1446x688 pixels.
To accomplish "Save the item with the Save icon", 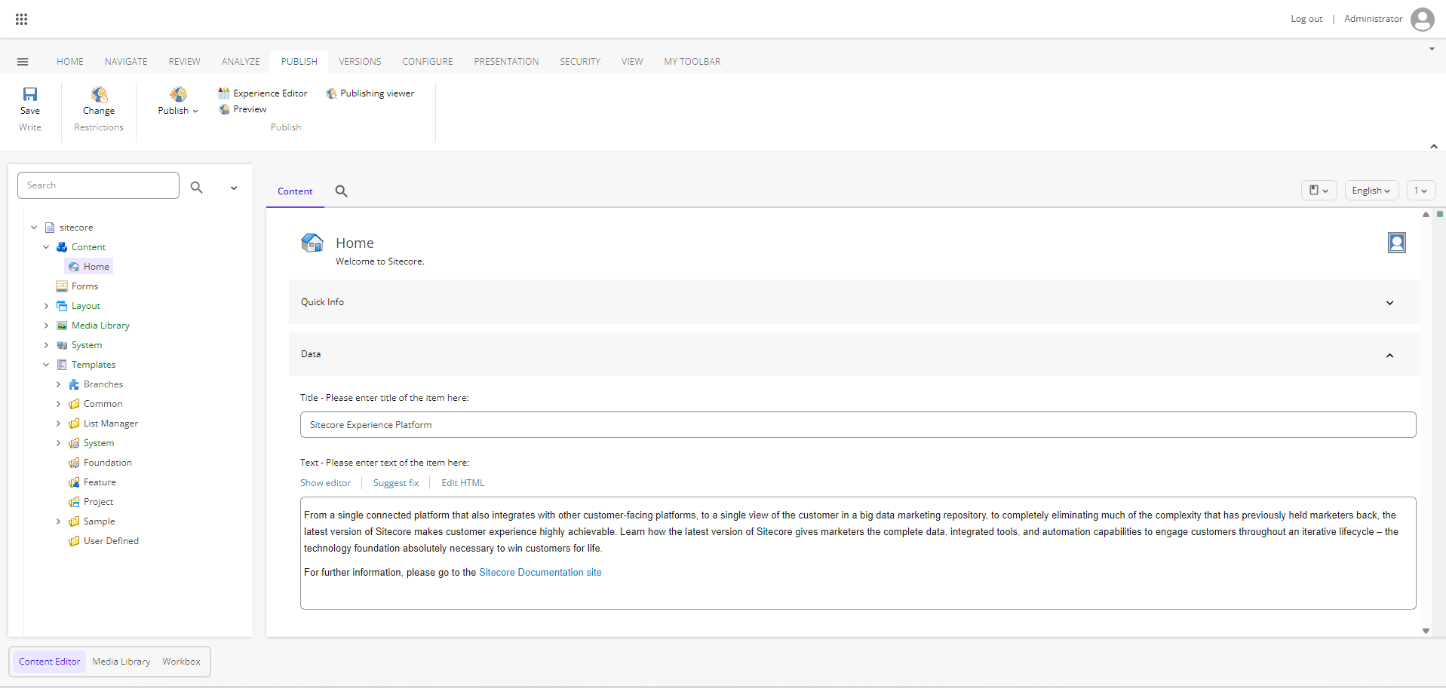I will pos(30,94).
